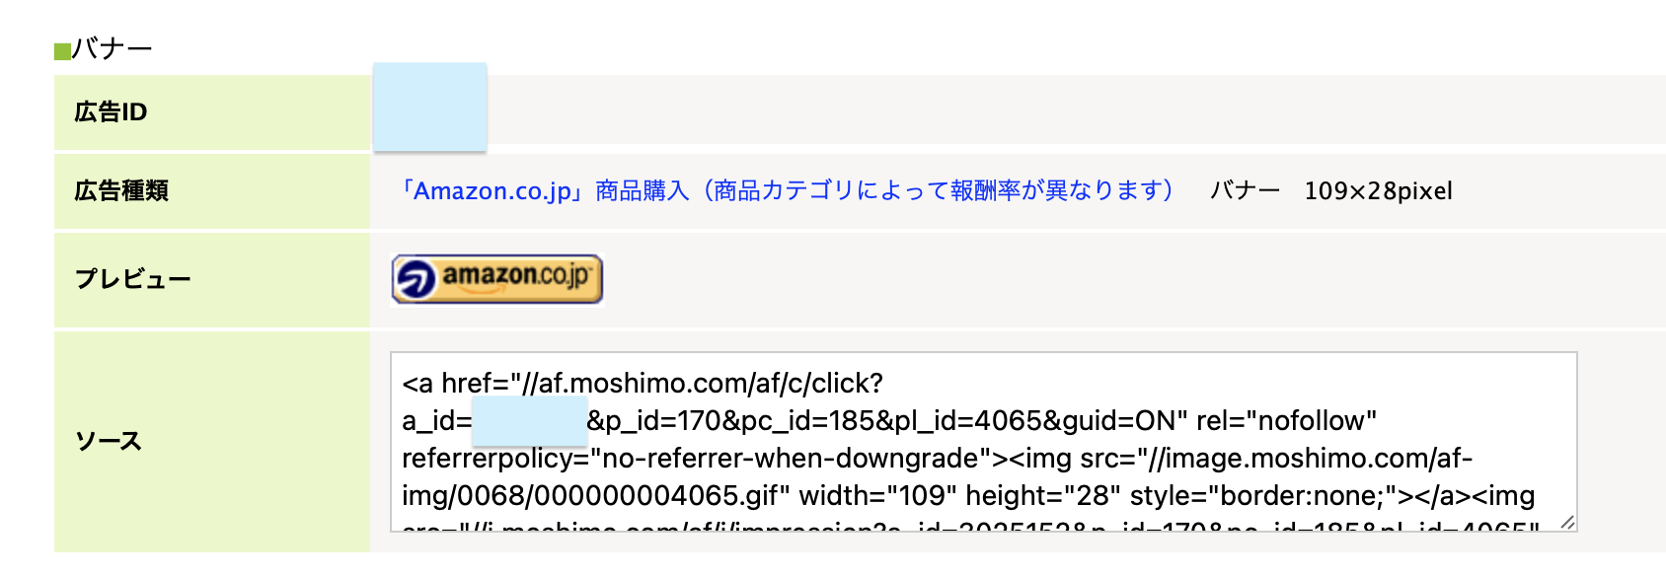
Task: Click style="border:none;" text in source
Action: click(1264, 496)
